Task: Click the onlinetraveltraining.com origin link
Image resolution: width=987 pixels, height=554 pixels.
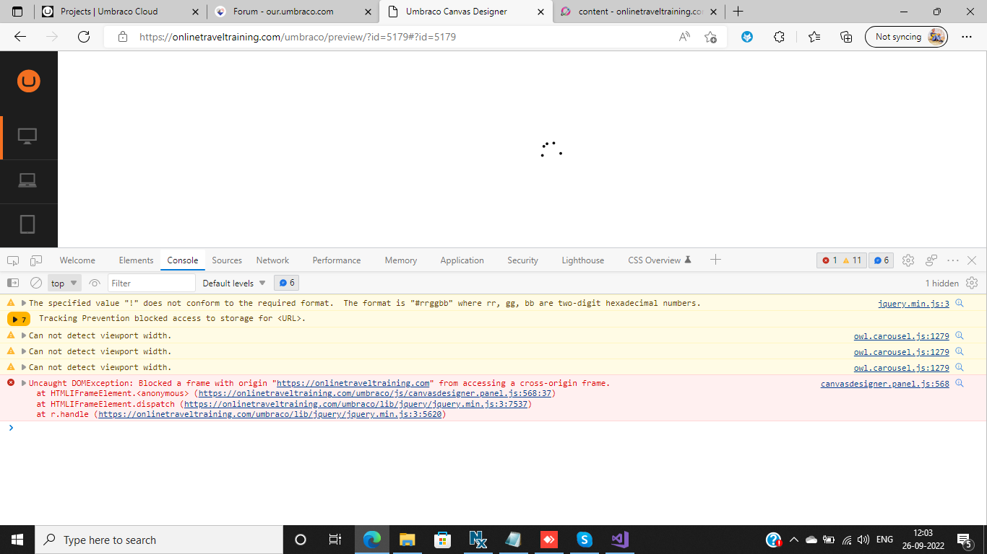Action: click(x=353, y=383)
